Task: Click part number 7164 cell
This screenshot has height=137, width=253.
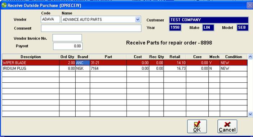Action: pos(108,68)
